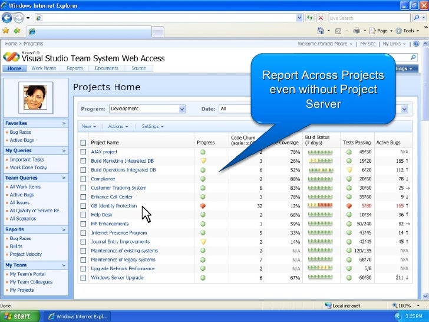Click AJAX project build status bar
The width and height of the screenshot is (429, 322).
320,152
